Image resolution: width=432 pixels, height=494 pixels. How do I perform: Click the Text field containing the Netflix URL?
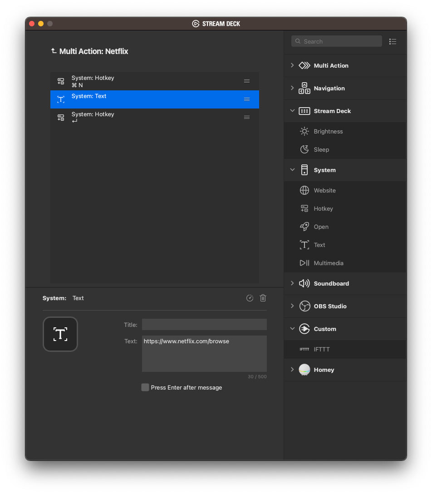204,354
